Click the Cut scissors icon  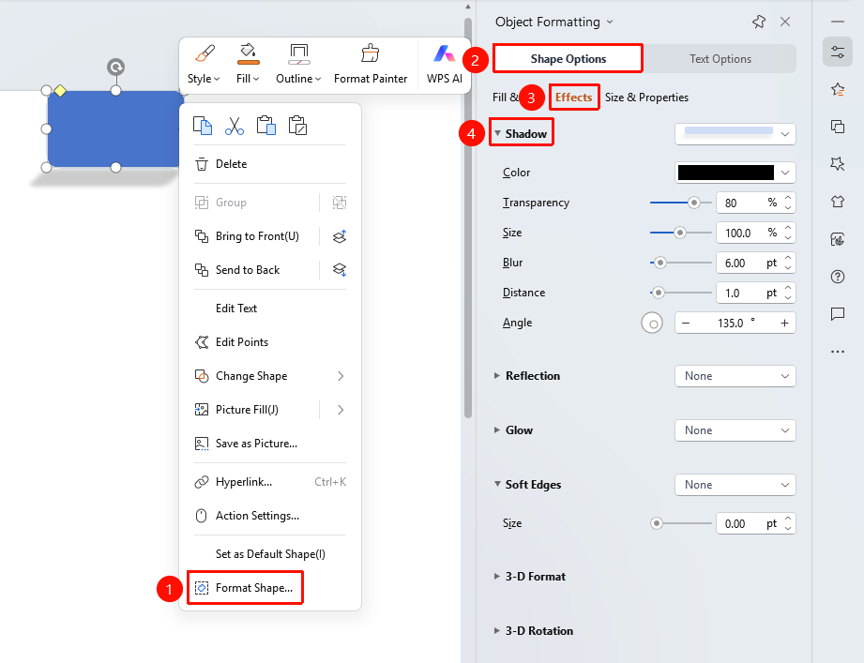coord(235,126)
